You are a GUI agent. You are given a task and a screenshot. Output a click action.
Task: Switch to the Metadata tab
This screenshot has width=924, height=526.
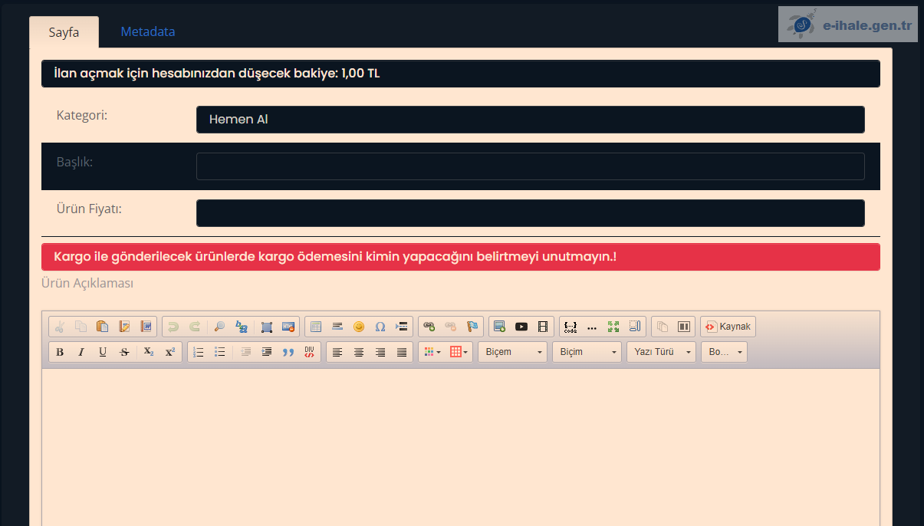(x=148, y=32)
